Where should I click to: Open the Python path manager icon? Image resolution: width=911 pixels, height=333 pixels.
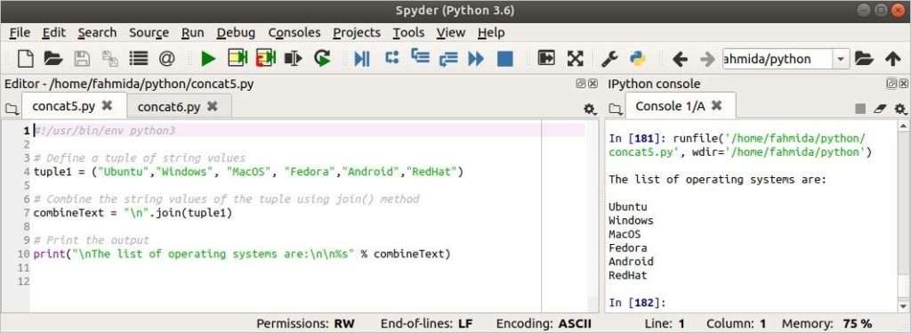[x=638, y=59]
